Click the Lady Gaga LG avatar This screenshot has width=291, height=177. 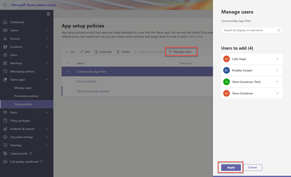(x=226, y=59)
